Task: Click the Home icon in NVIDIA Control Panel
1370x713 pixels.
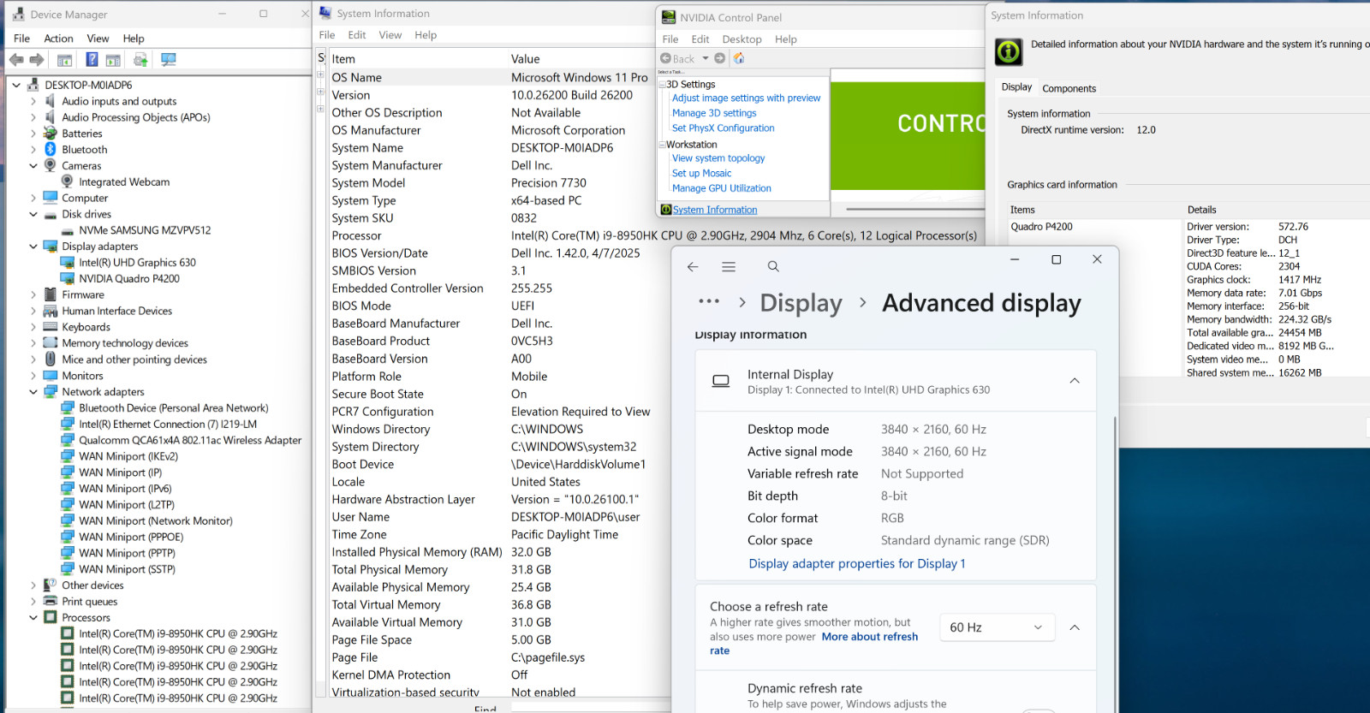Action: point(739,58)
